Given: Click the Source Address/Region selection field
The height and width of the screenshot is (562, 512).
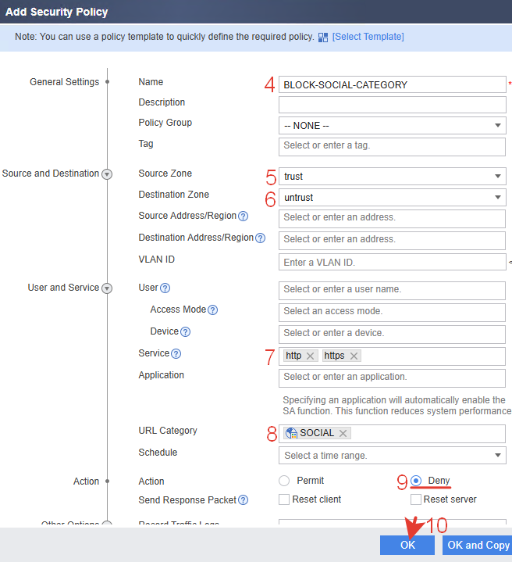Looking at the screenshot, I should coord(392,219).
